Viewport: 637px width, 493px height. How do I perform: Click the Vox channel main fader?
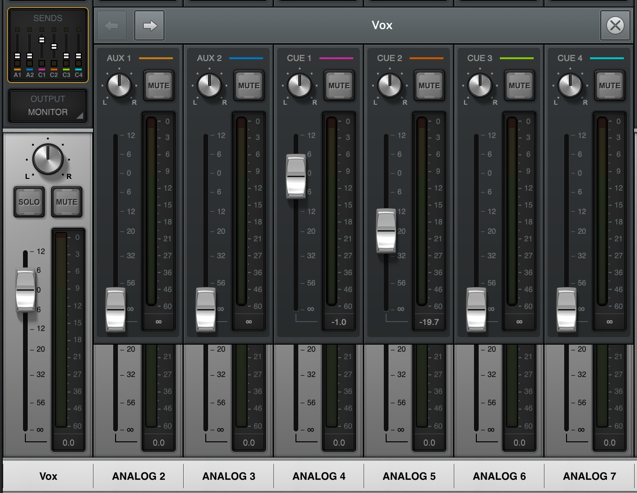click(x=25, y=290)
